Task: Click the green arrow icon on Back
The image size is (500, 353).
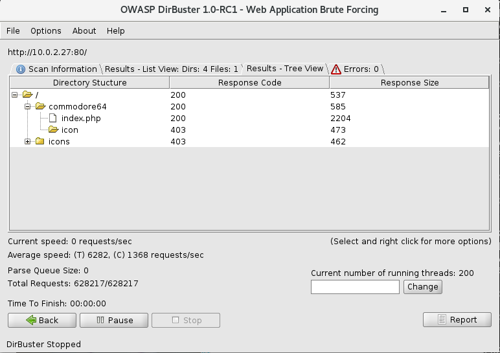Action: [31, 320]
